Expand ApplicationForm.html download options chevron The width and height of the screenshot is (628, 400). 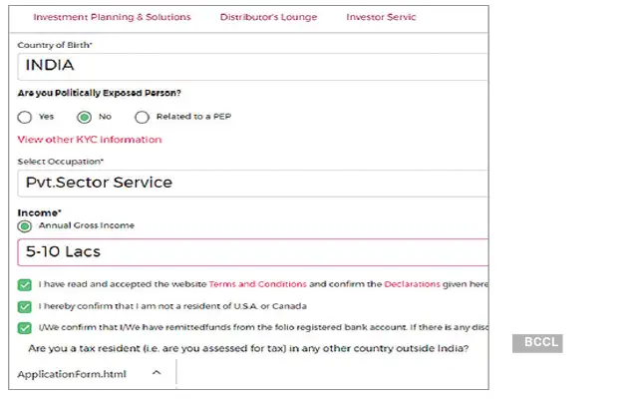tap(157, 373)
